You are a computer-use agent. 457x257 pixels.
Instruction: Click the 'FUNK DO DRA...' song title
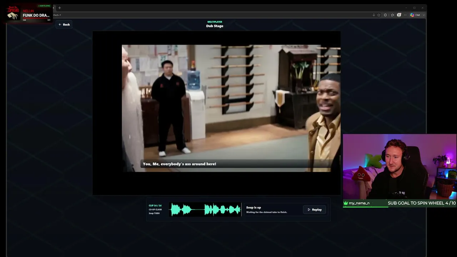click(36, 15)
